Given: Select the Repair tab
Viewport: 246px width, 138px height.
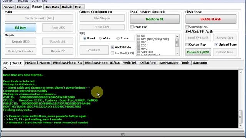Looking at the screenshot, I should click(37, 7).
